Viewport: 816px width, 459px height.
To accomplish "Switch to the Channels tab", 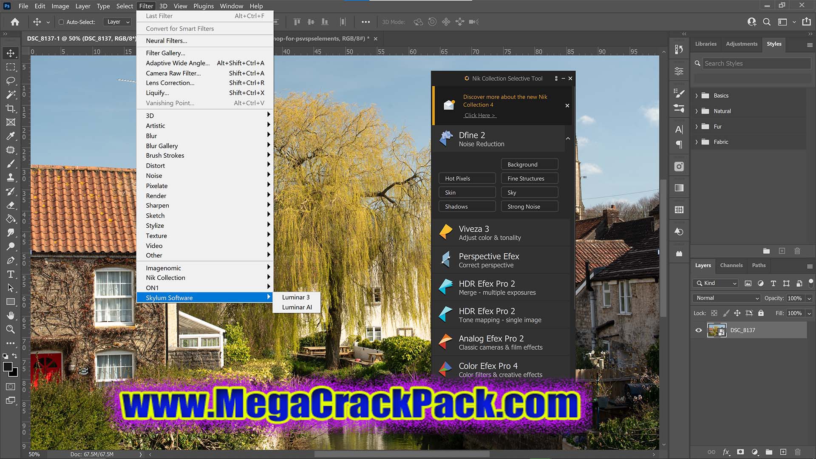I will pos(731,265).
